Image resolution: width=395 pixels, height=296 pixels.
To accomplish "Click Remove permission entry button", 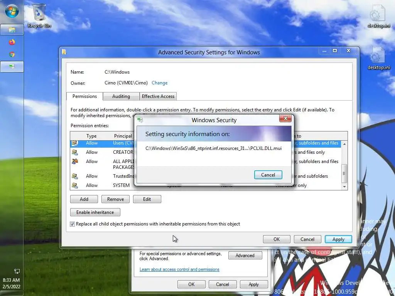I will pyautogui.click(x=115, y=199).
